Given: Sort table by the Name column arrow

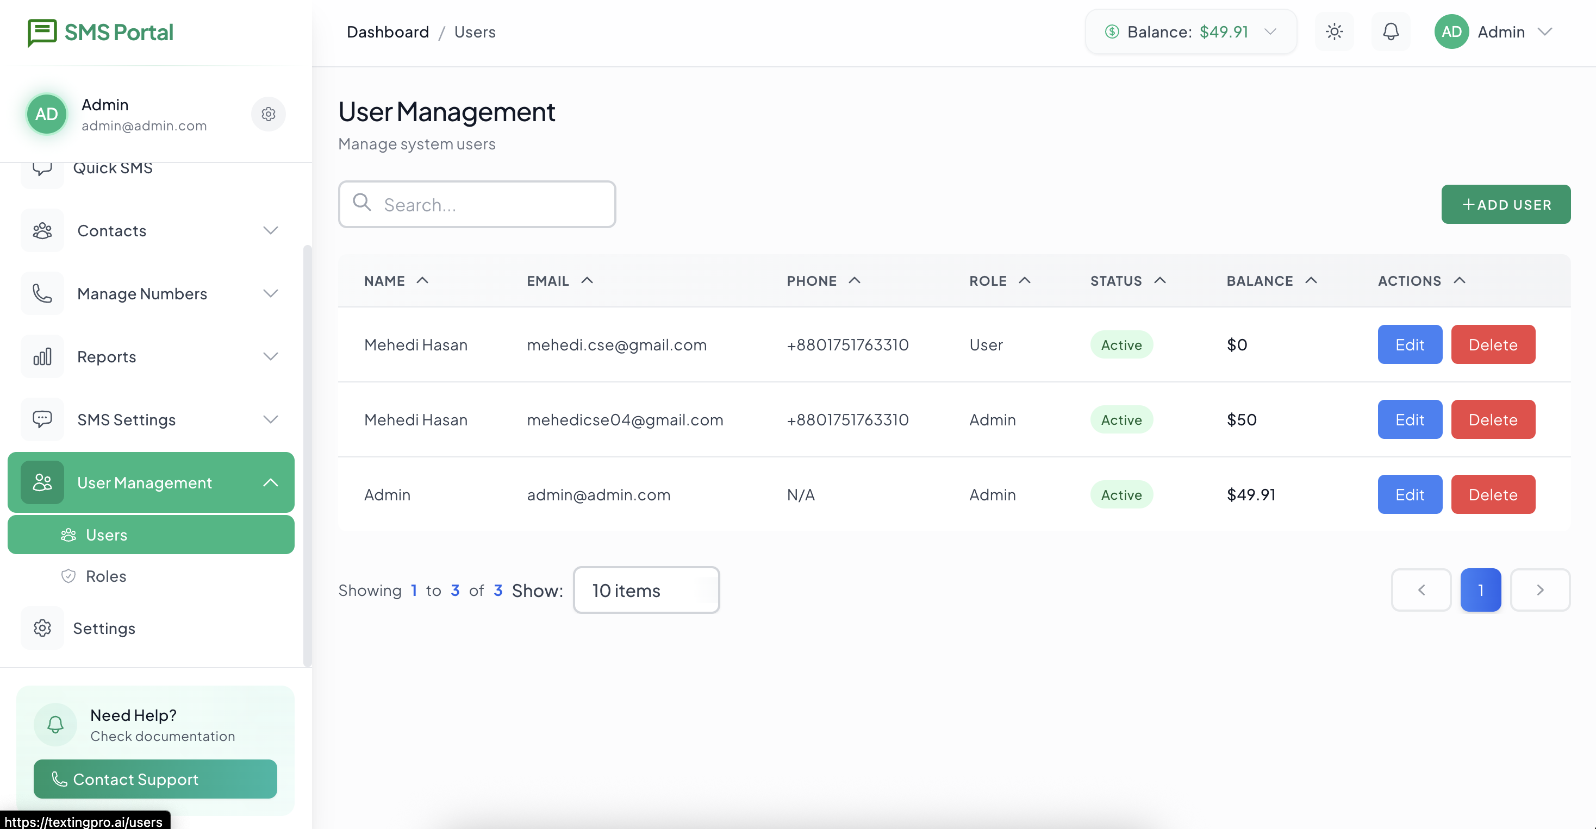Looking at the screenshot, I should (x=422, y=280).
